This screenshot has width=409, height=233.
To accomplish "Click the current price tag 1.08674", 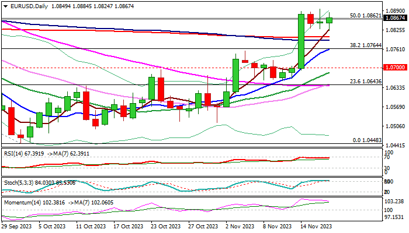I will [x=396, y=19].
